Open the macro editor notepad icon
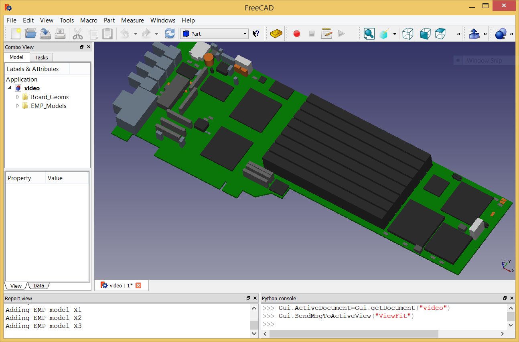Image resolution: width=519 pixels, height=342 pixels. (x=326, y=34)
